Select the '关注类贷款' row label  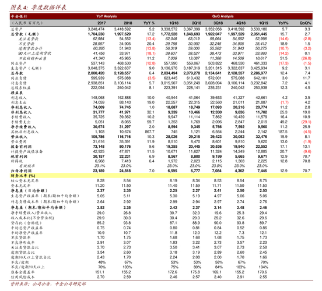point(28,39)
